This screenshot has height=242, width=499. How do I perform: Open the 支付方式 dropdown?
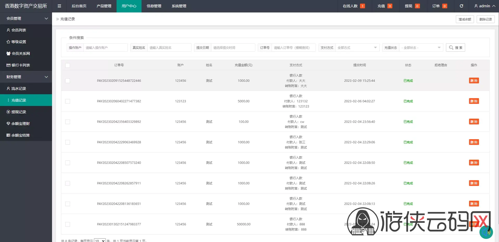(357, 48)
